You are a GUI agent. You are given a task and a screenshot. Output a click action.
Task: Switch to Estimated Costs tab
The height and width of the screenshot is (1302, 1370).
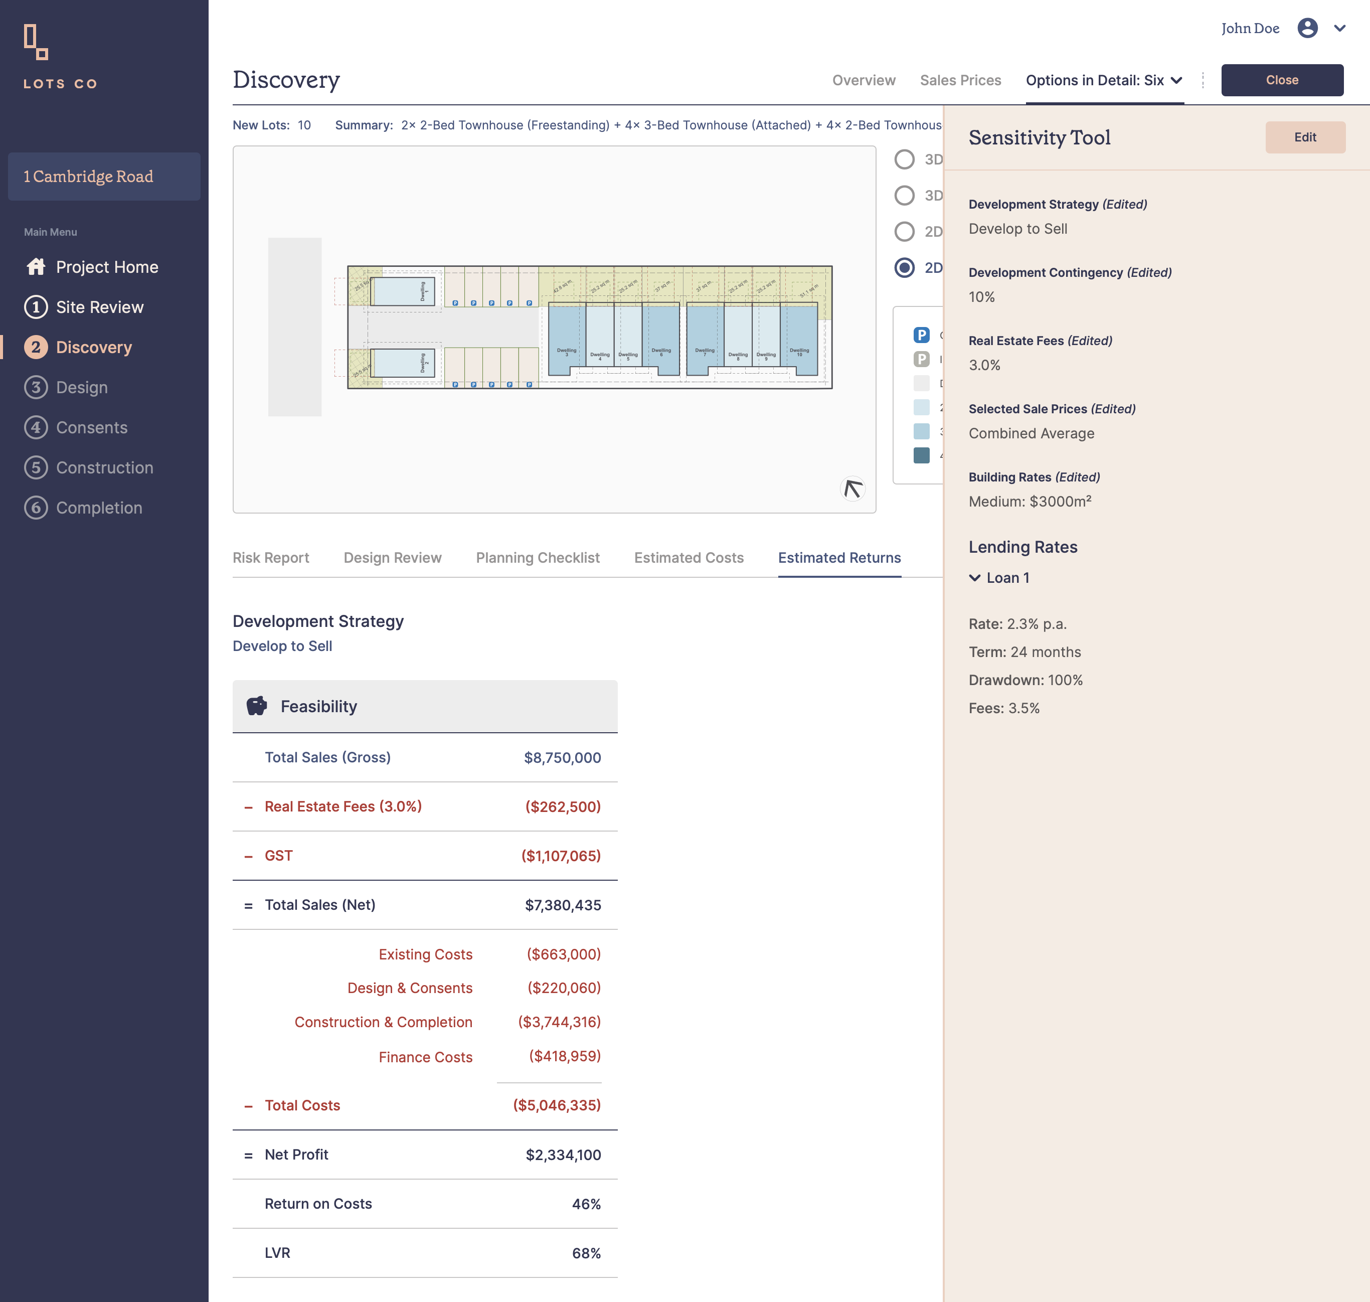point(689,558)
